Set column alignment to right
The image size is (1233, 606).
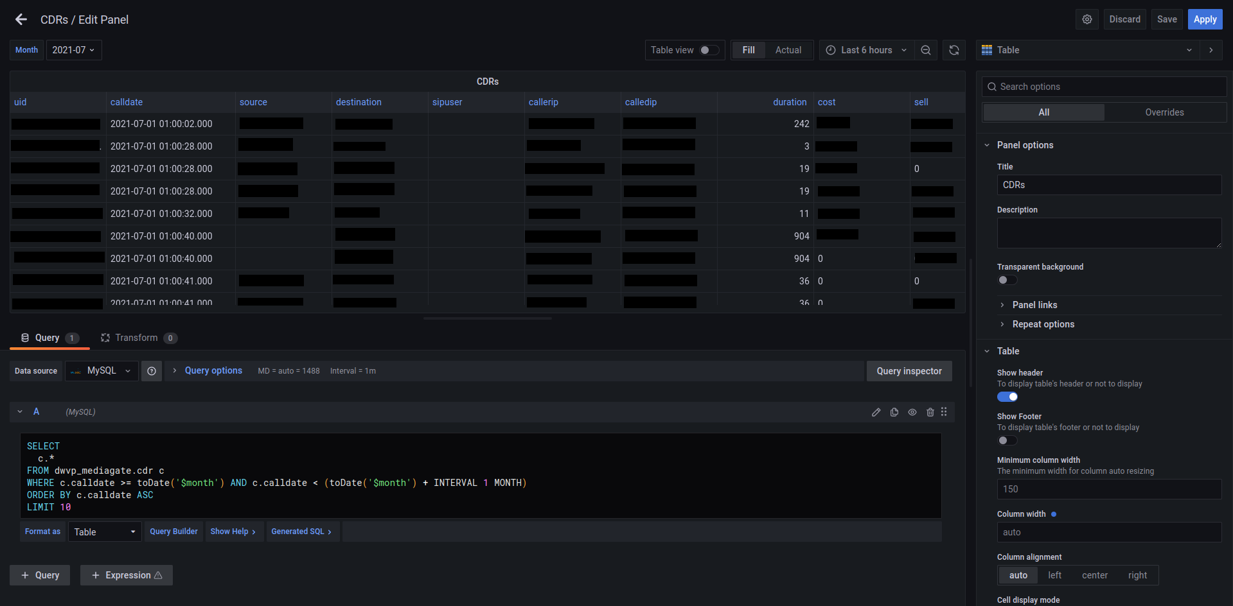pos(1137,575)
